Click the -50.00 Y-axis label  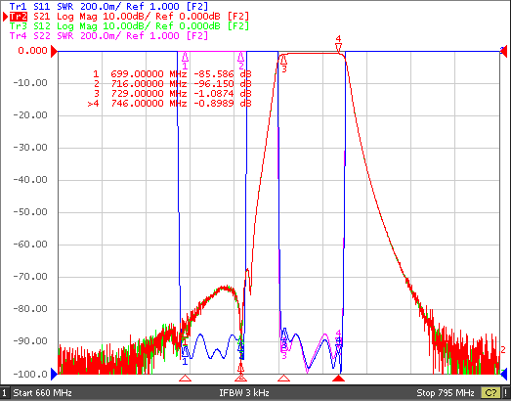(30, 212)
